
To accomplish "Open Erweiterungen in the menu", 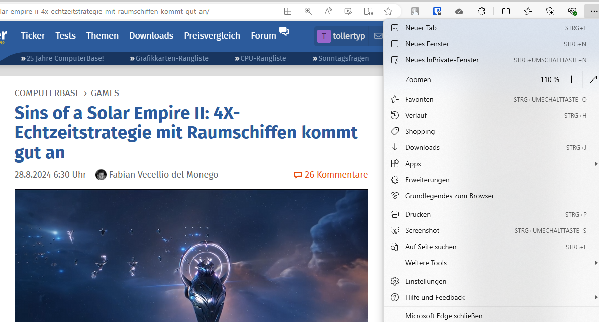I will coord(491,180).
